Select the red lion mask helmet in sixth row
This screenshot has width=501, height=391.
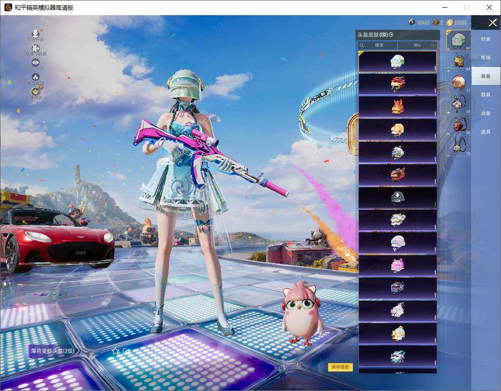point(397,175)
